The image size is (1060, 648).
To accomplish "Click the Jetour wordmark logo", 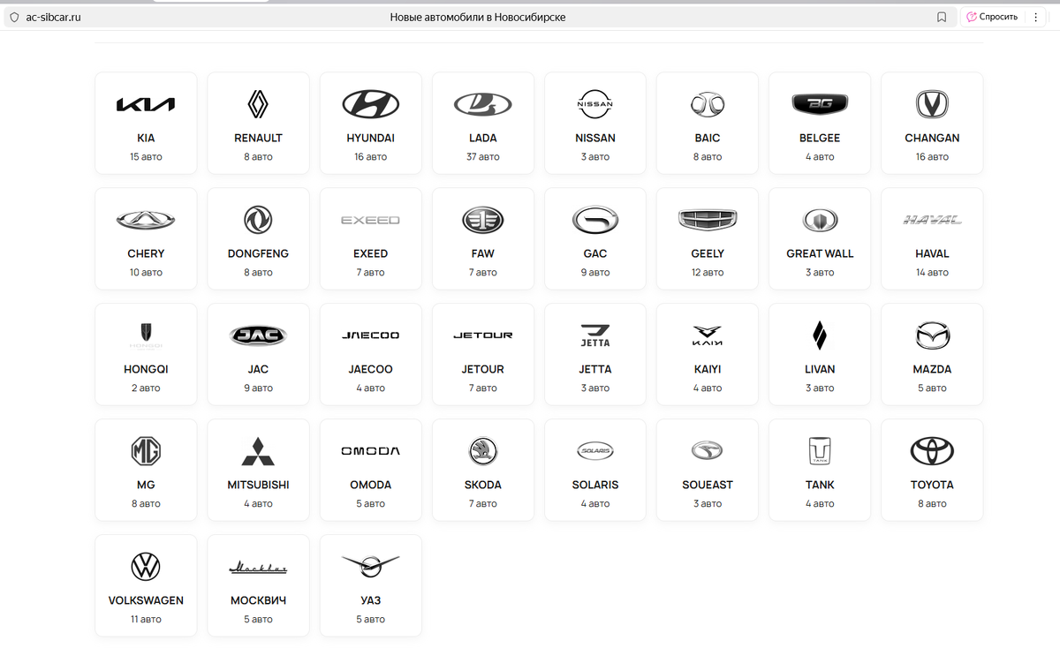I will click(x=483, y=335).
